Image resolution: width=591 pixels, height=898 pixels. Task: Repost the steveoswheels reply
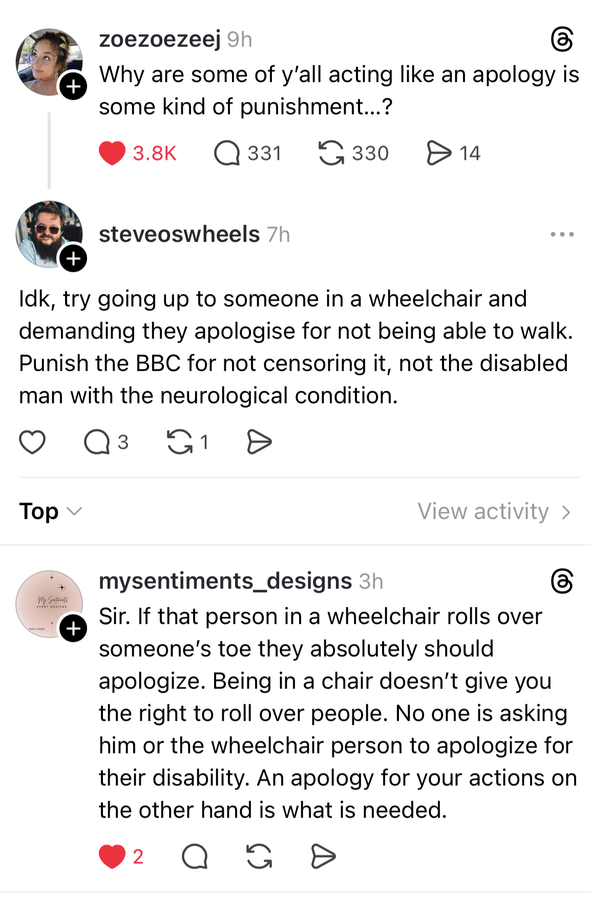180,442
